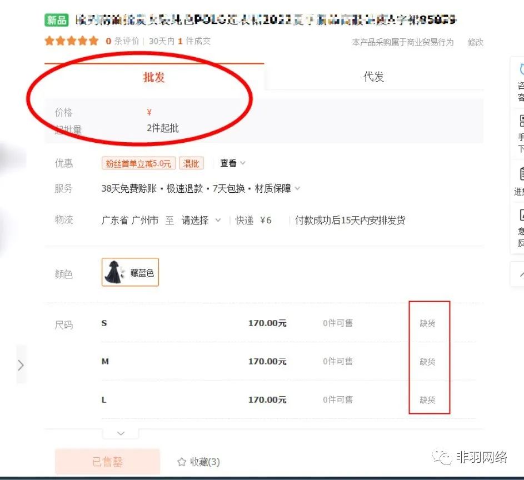Click the 已售罄 sold-out button
Image resolution: width=524 pixels, height=480 pixels.
coord(107,462)
